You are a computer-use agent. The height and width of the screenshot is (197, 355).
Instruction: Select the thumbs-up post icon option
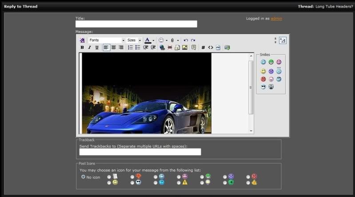tap(248, 182)
